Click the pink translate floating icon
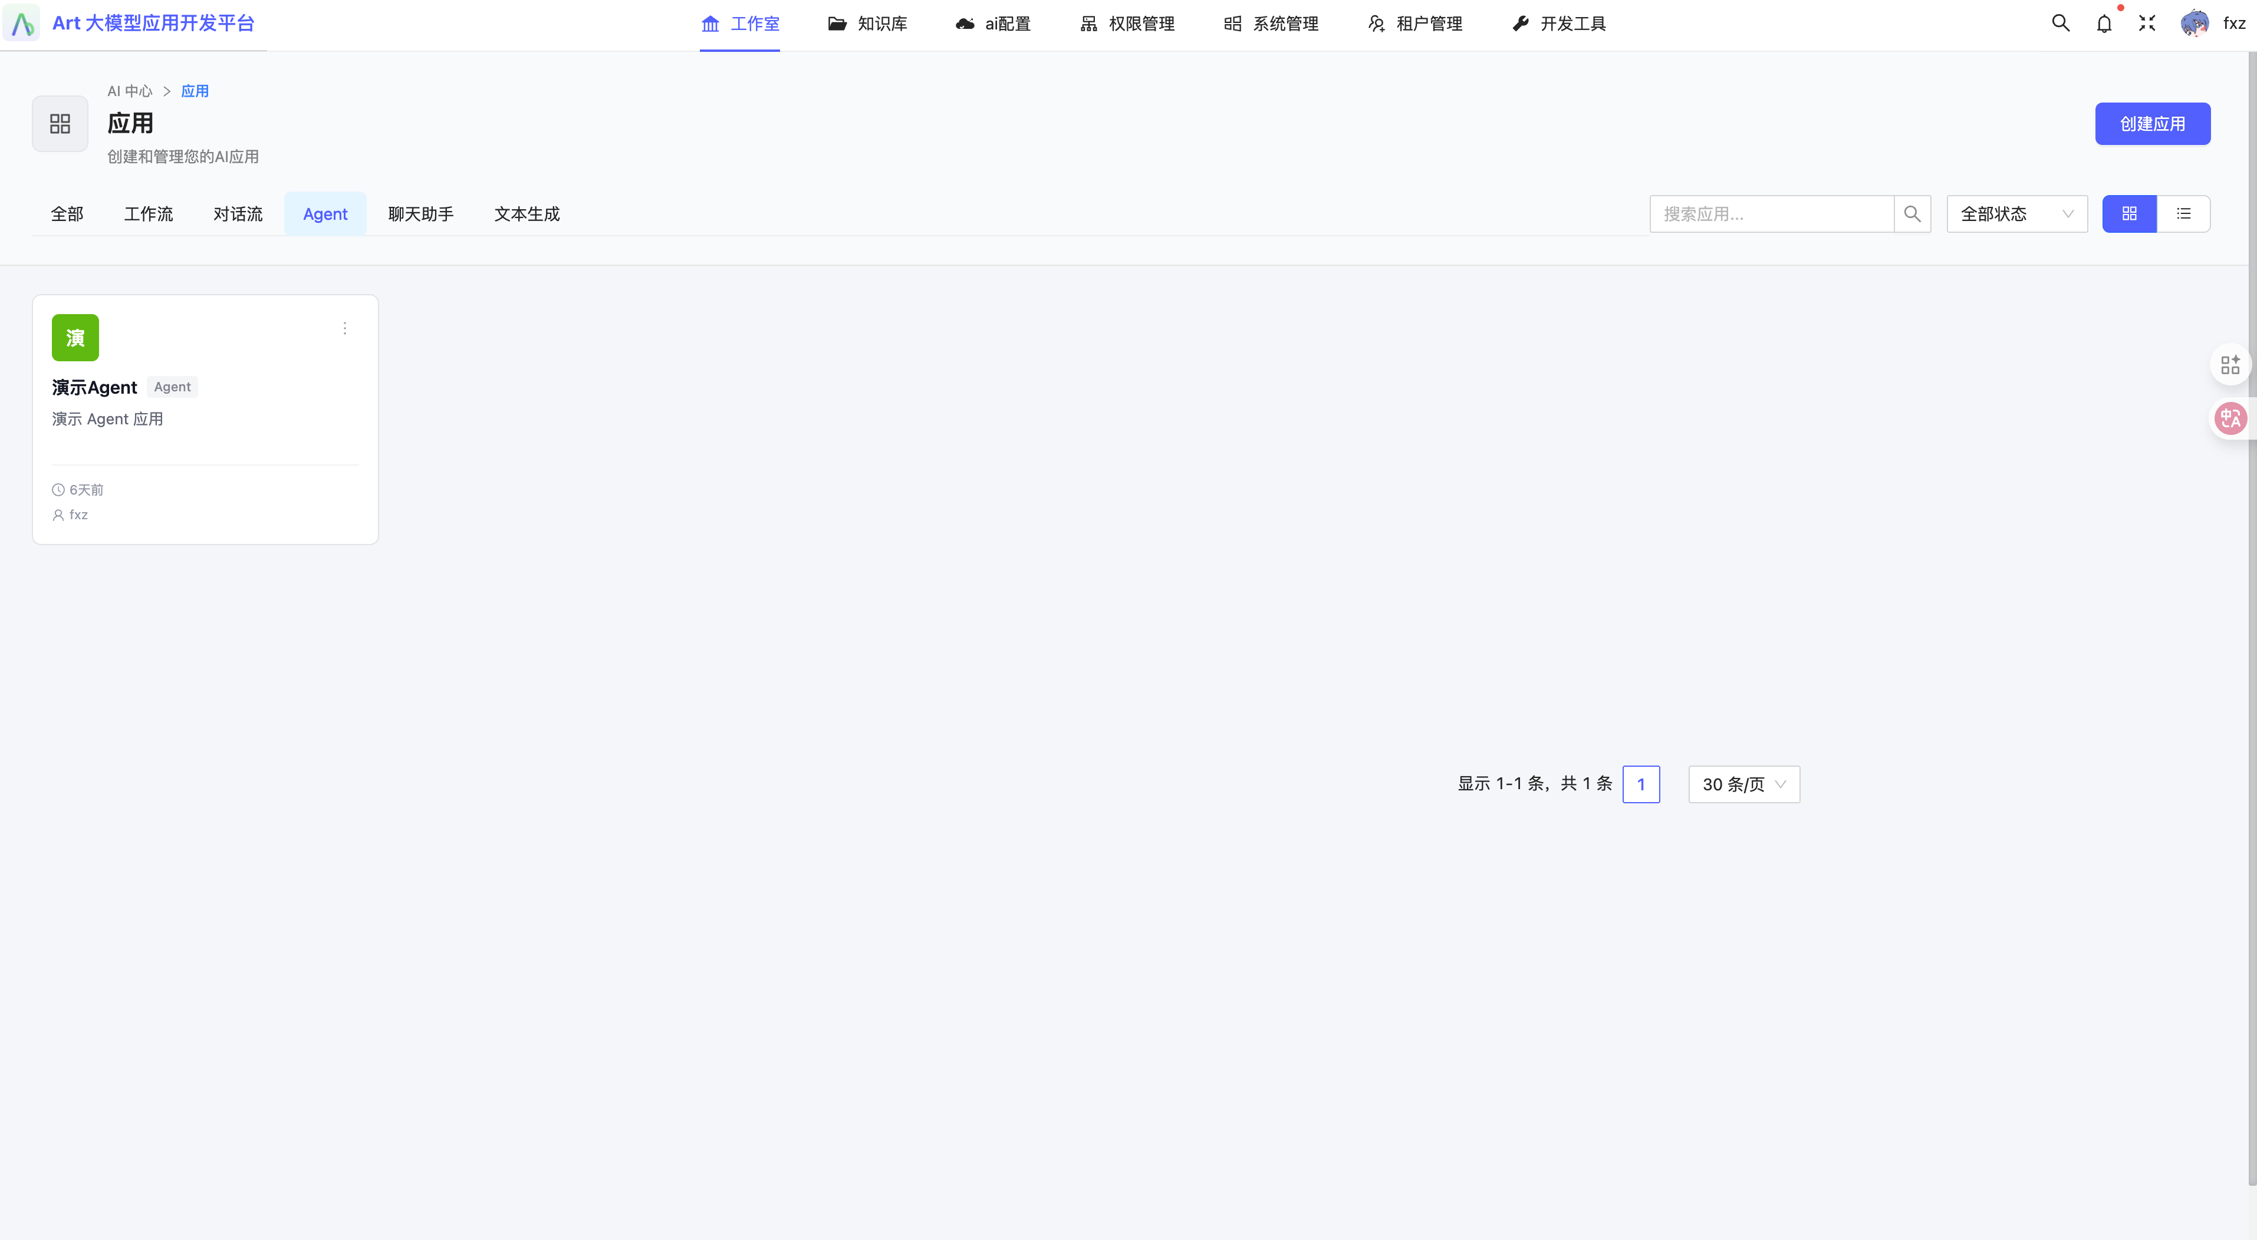 [2230, 418]
